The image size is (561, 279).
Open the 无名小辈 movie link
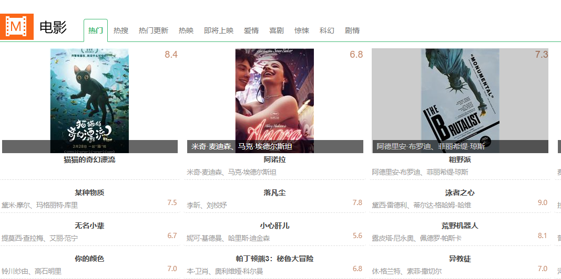tap(89, 226)
